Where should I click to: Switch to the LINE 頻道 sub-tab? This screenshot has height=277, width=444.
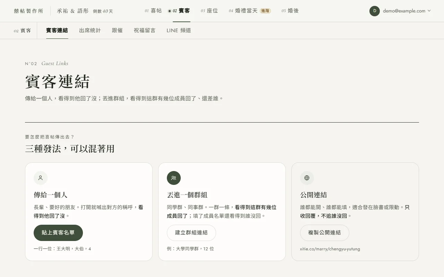(179, 30)
